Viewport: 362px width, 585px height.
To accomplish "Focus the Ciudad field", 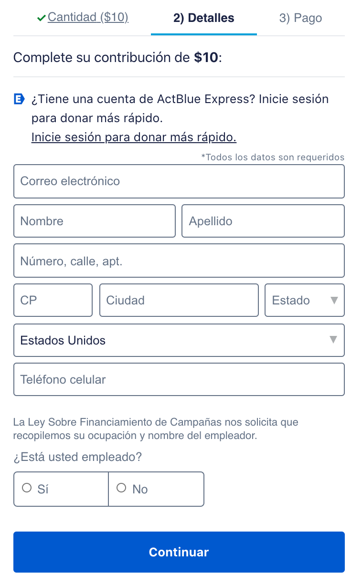I will click(x=179, y=300).
